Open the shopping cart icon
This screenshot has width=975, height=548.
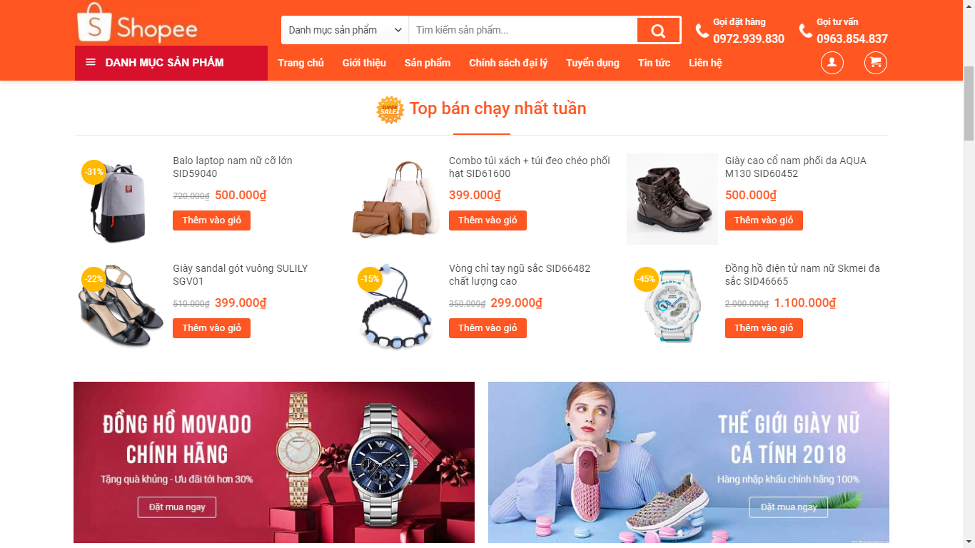coord(876,63)
